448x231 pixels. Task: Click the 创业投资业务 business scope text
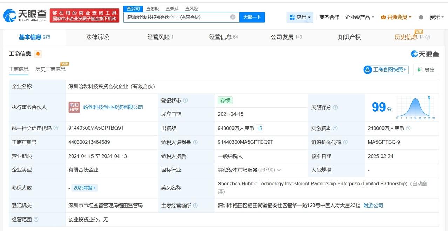pos(88,219)
